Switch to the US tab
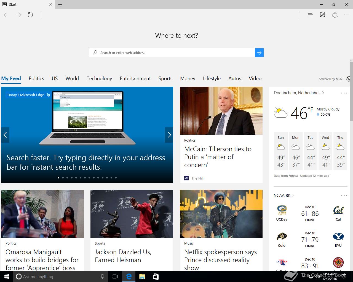Image resolution: width=353 pixels, height=282 pixels. pos(55,78)
